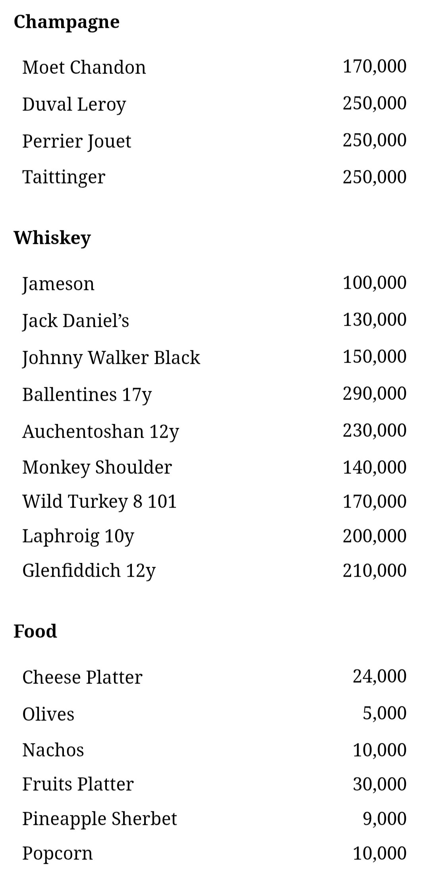The height and width of the screenshot is (886, 429).
Task: Choose Glenfiddich 12y
Action: click(x=214, y=570)
